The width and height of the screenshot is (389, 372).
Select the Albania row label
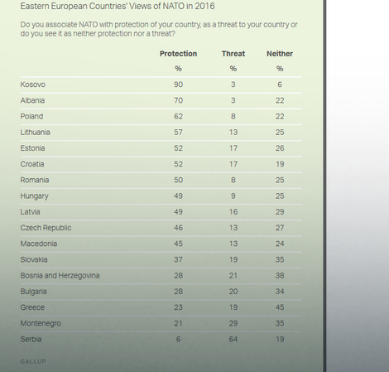tap(32, 100)
